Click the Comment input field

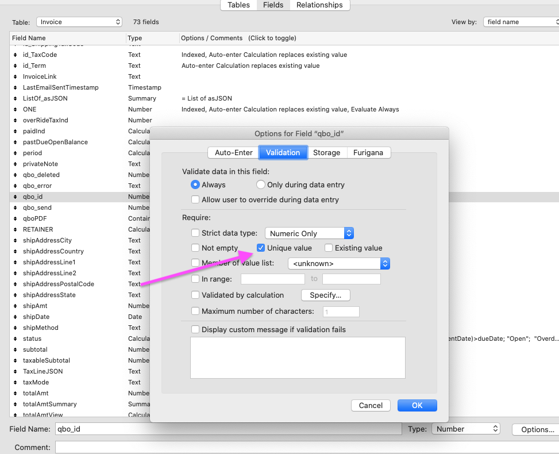tap(307, 447)
